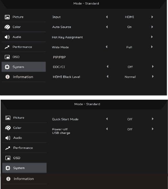Toggle Auto Source with its right arrow
The image size is (168, 189).
[152, 27]
